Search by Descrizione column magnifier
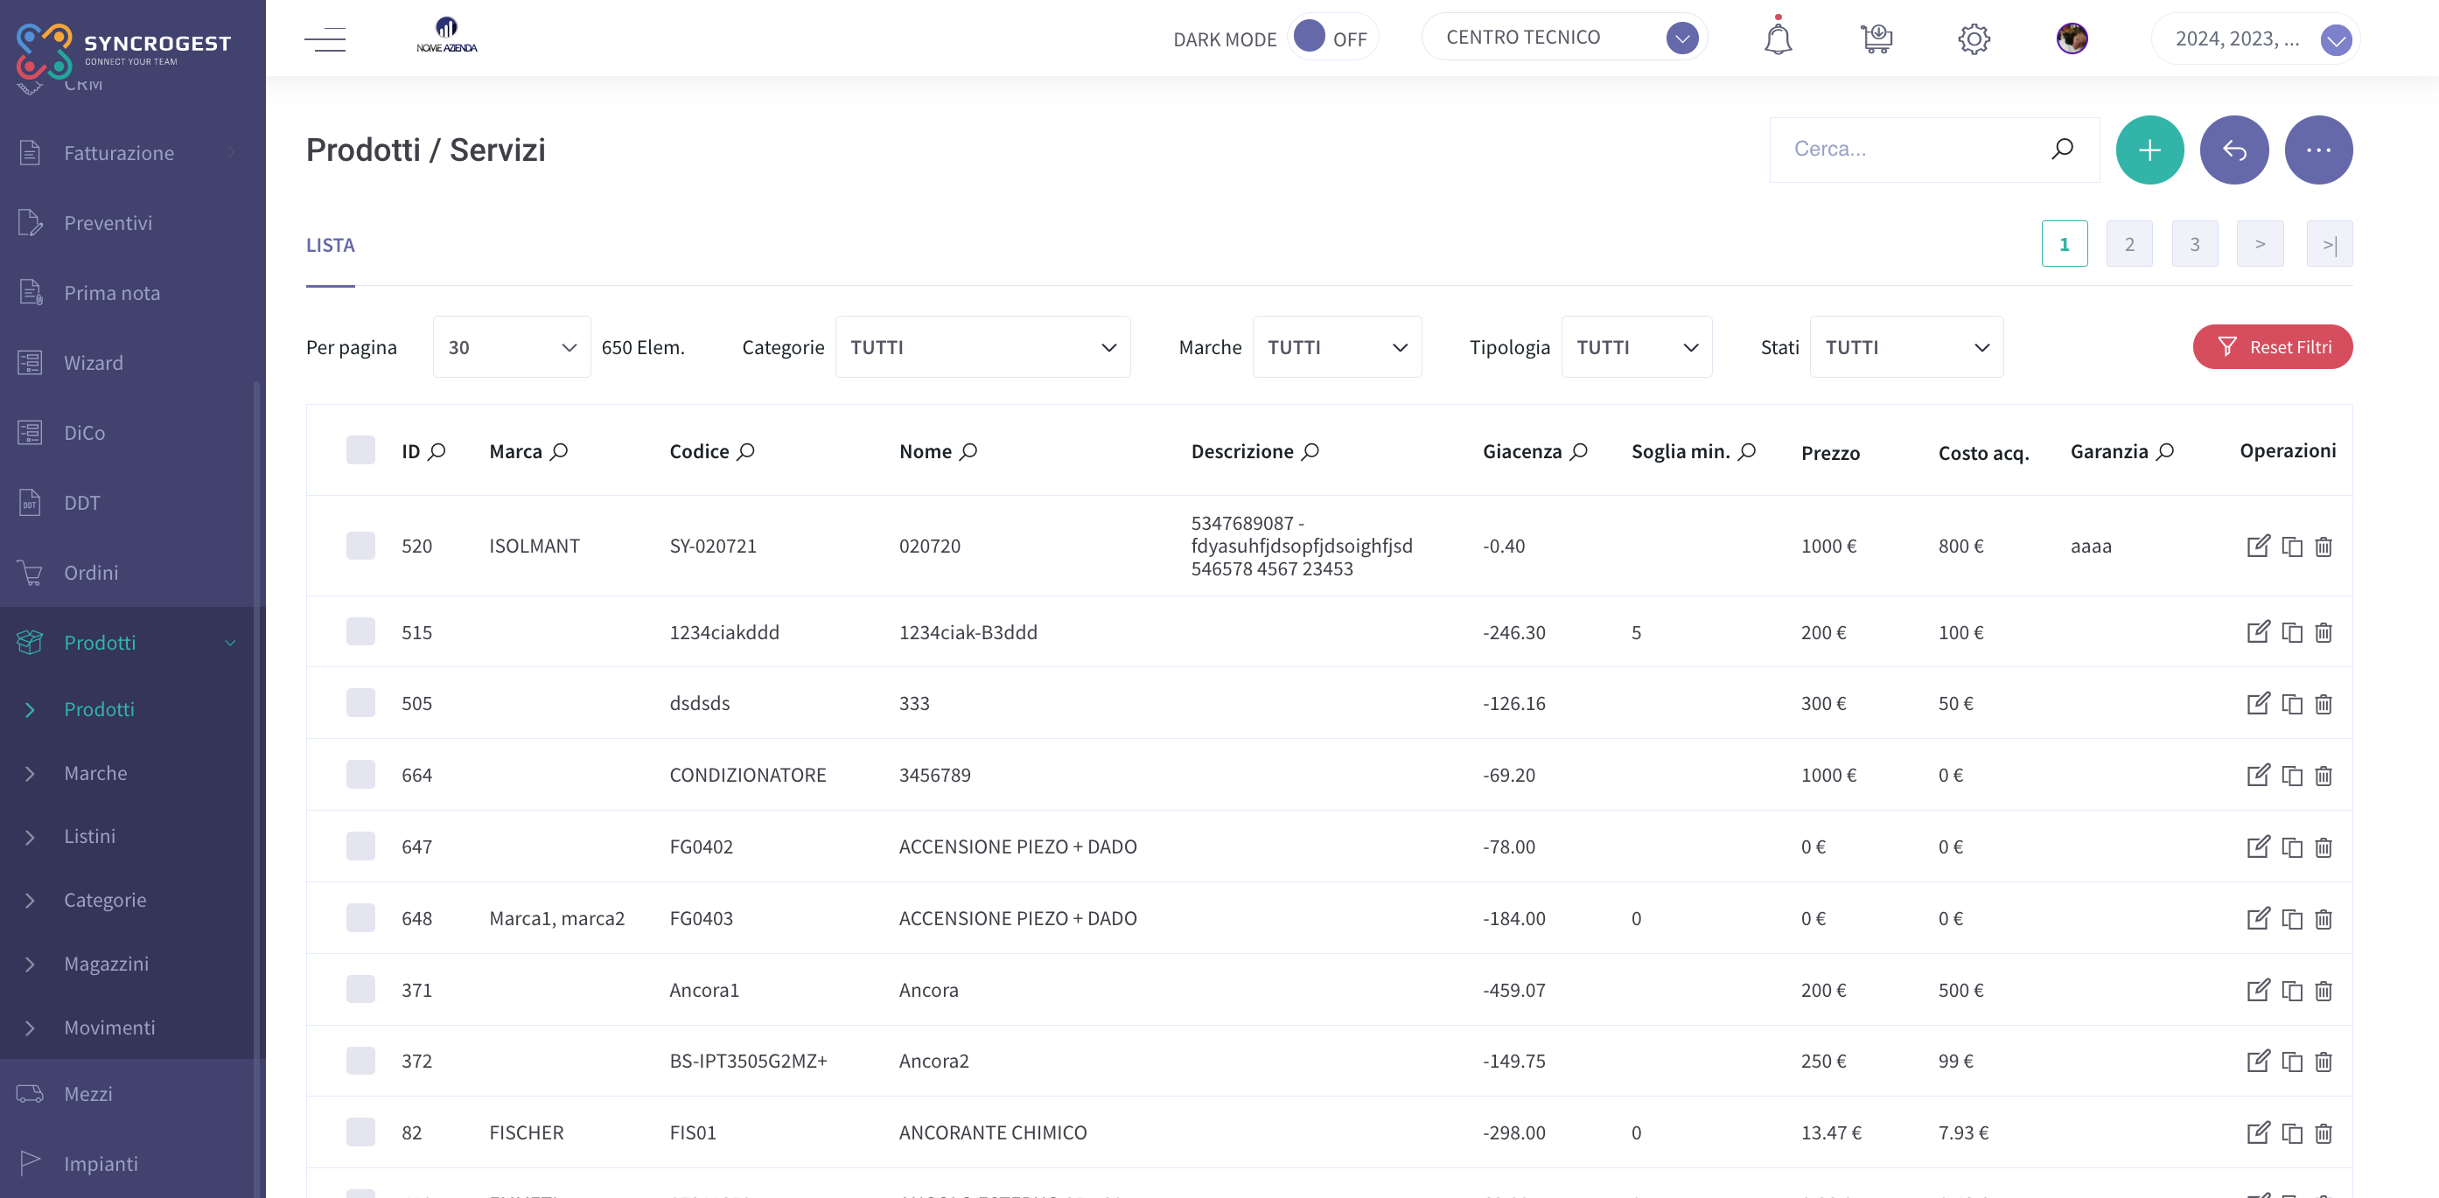The width and height of the screenshot is (2439, 1198). (1310, 451)
